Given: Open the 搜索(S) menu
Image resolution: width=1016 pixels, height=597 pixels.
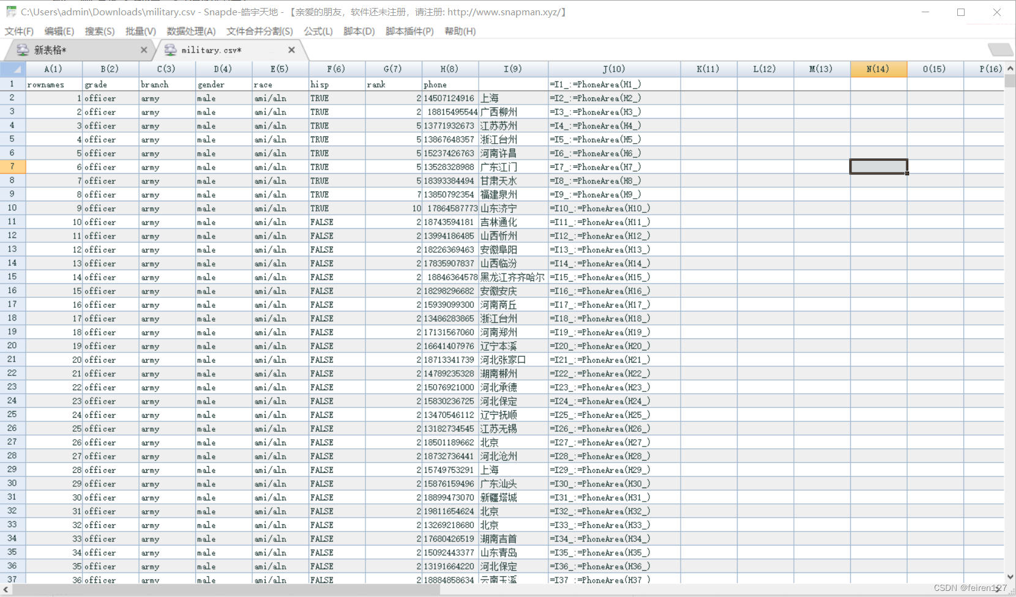Looking at the screenshot, I should pos(100,31).
